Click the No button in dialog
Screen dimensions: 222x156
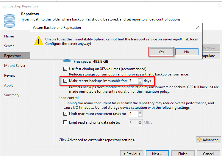pyautogui.click(x=187, y=52)
